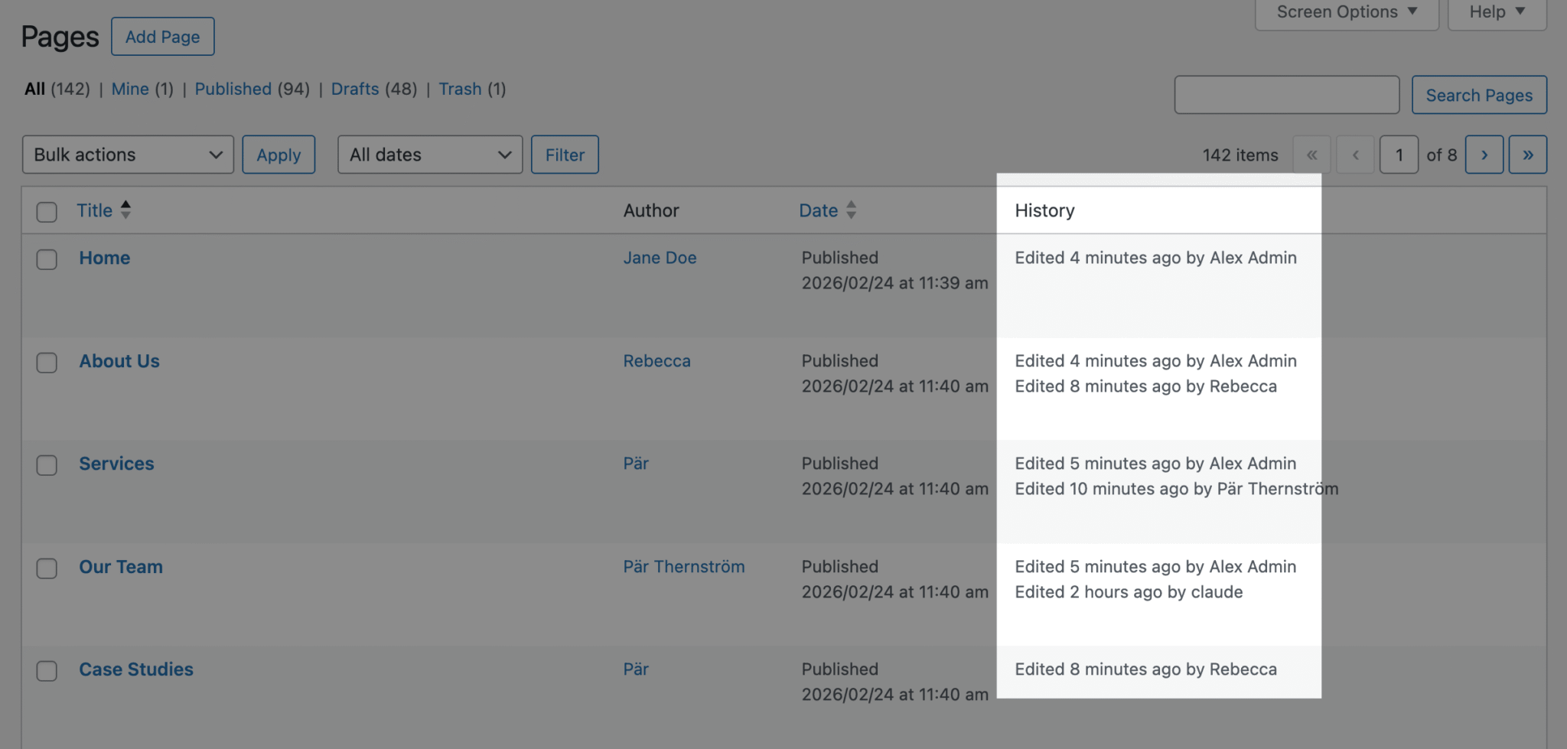
Task: Open the All dates dropdown
Action: (430, 155)
